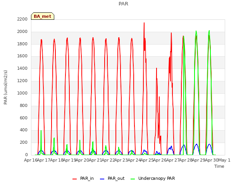The height and width of the screenshot is (186, 248).
Task: Click the 0 y-axis tick label
Action: [x=26, y=155]
